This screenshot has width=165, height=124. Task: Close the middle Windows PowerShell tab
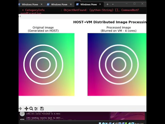(71, 4)
